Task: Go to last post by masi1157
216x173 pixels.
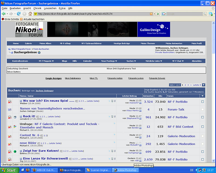Action: pos(140,103)
